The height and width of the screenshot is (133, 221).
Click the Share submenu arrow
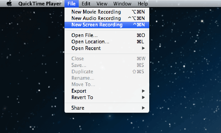[x=143, y=108]
